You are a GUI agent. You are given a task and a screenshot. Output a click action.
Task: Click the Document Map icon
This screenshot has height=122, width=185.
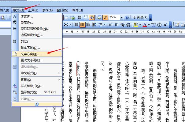(99, 17)
